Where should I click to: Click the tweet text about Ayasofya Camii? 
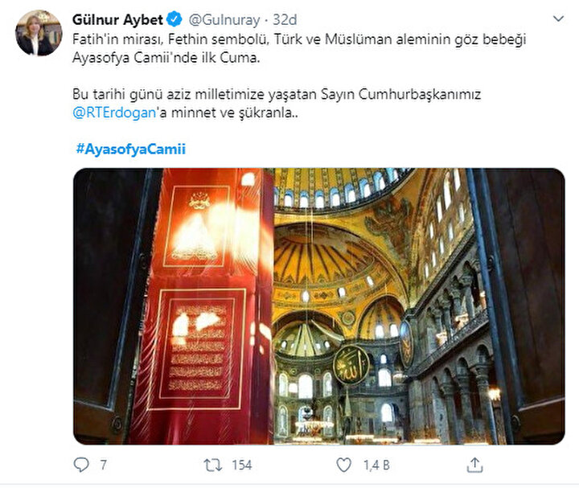(x=299, y=48)
